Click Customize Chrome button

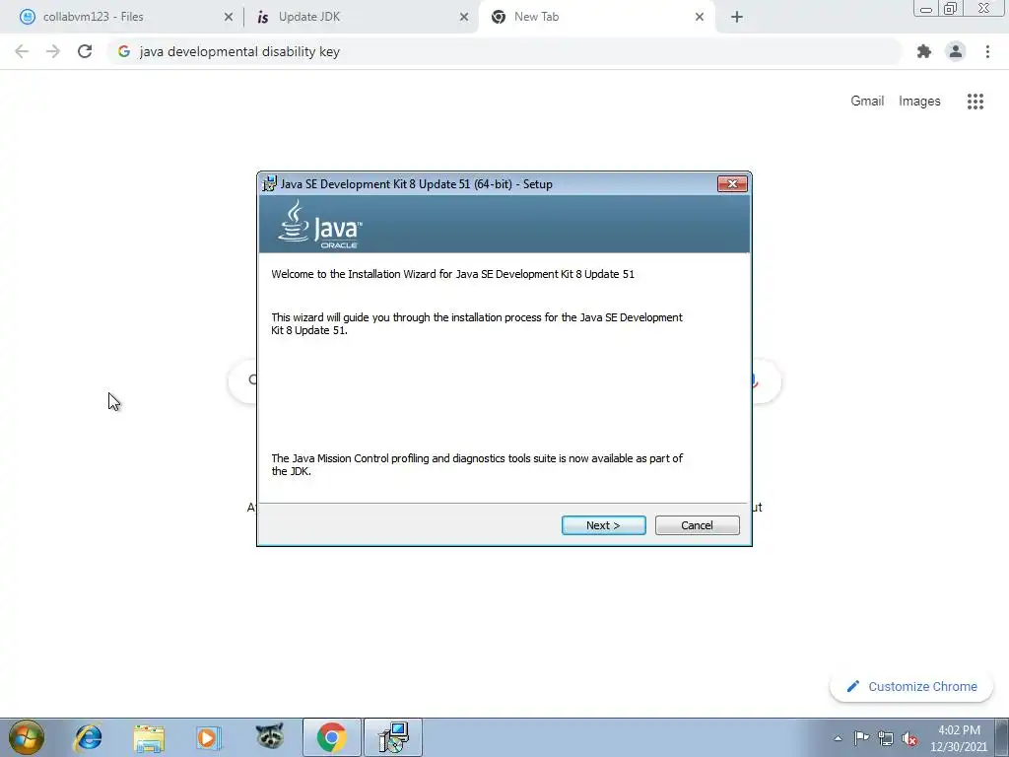(x=911, y=686)
